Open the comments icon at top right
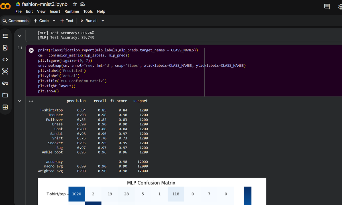342x205 pixels. 327,7
